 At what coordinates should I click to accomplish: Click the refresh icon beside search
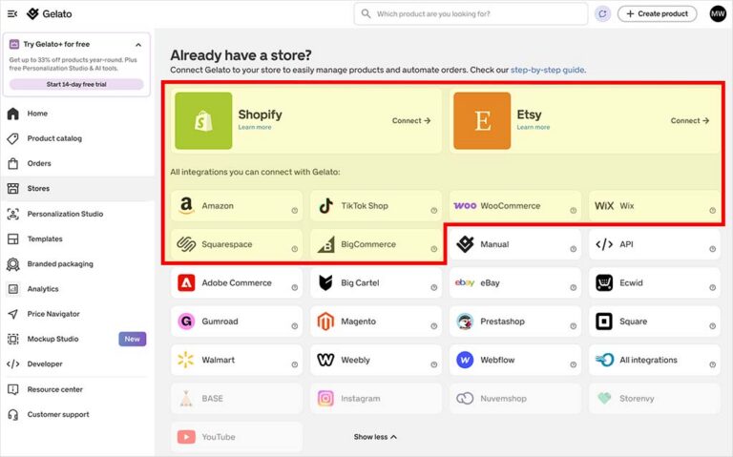[x=602, y=14]
